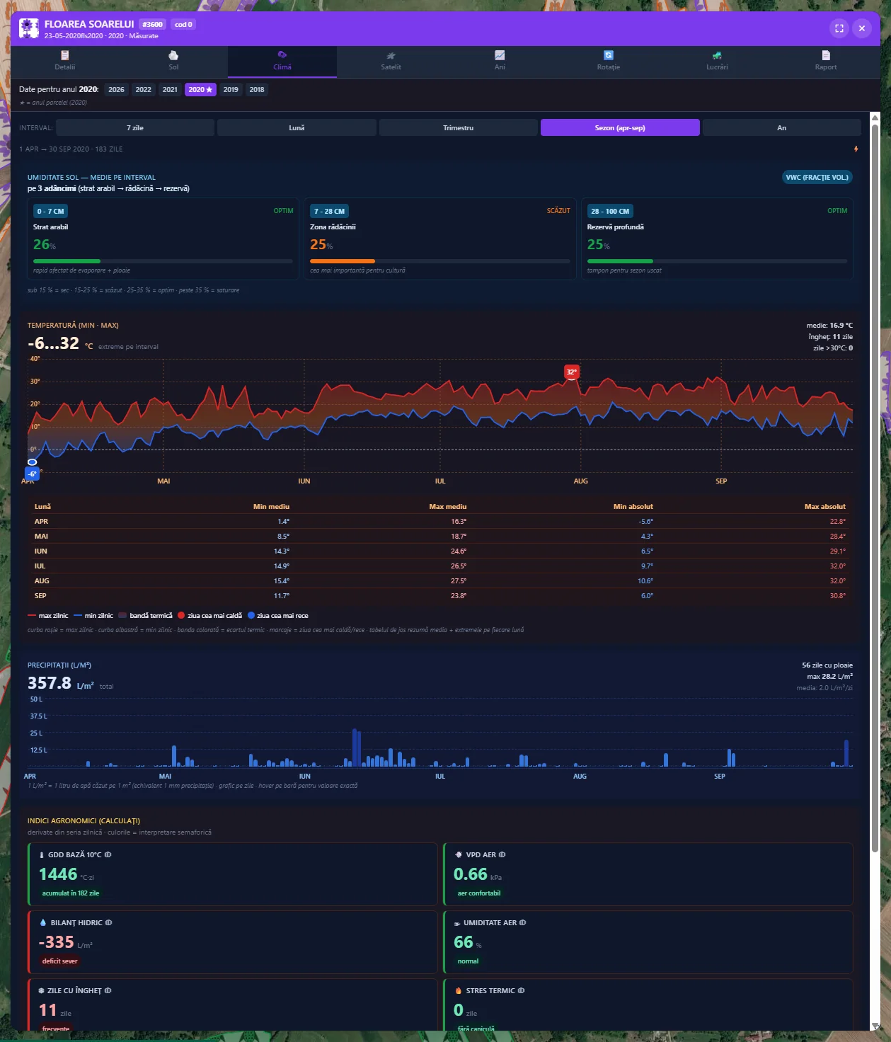Click info icon next to BILANȚ HIDRIC
Screen dimensions: 891x1042
[109, 922]
